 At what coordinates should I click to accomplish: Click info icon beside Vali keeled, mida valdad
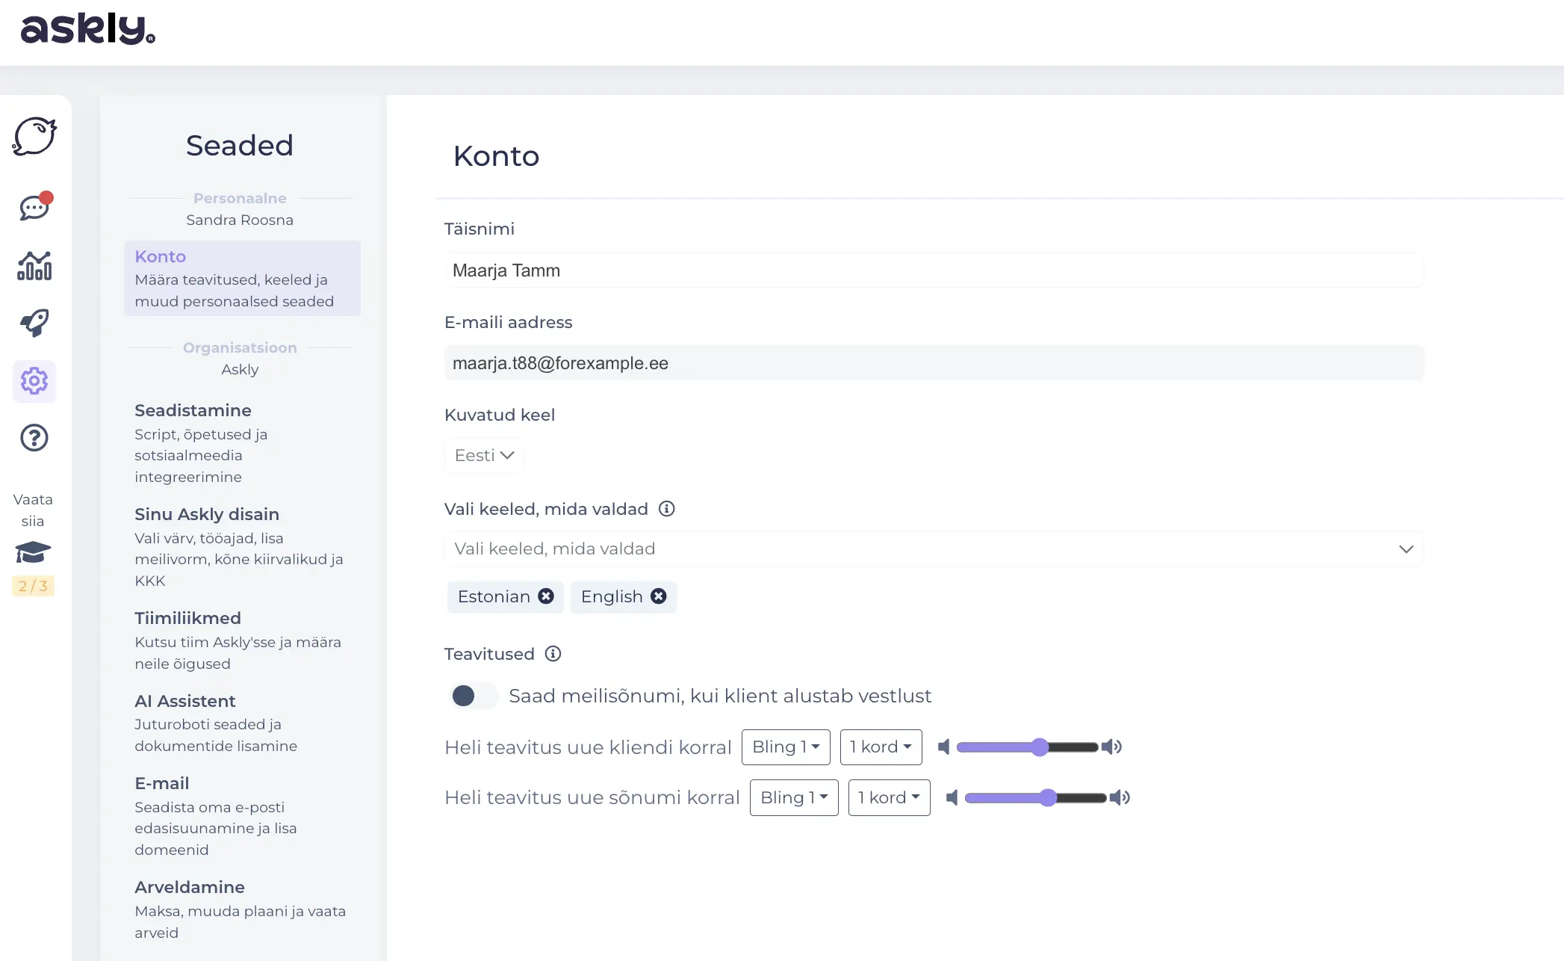[x=666, y=509]
